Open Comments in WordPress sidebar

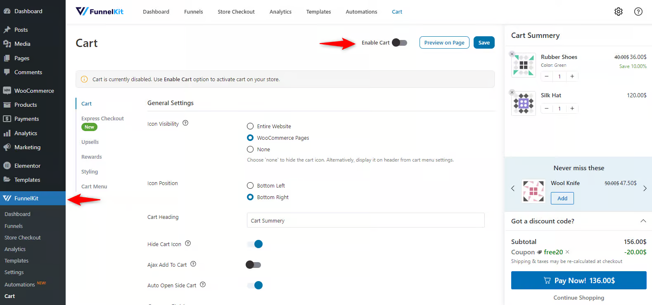pyautogui.click(x=33, y=72)
